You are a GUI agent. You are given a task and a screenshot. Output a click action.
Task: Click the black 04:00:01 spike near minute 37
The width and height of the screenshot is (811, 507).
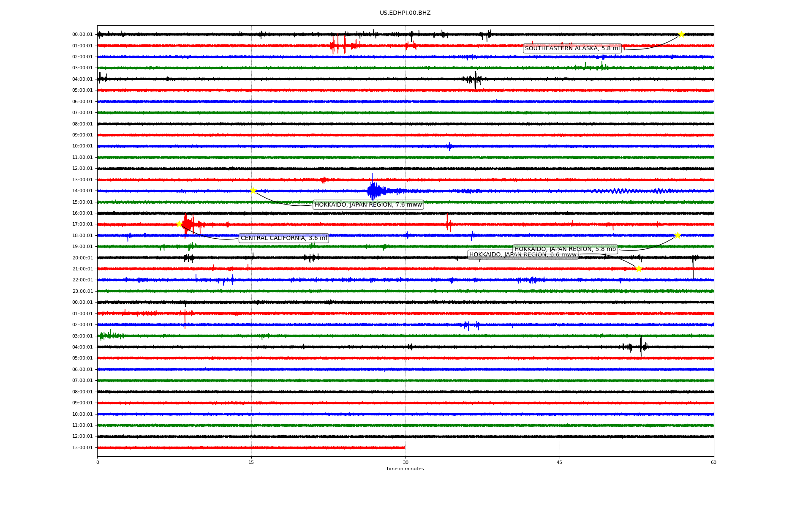click(475, 79)
